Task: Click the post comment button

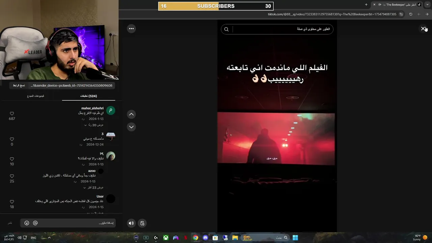Action: [10, 223]
